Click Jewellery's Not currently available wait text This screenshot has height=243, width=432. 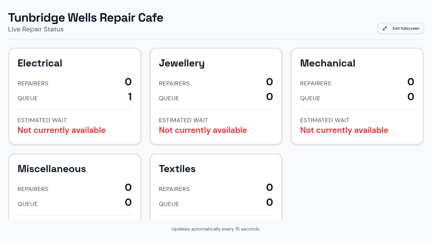pyautogui.click(x=203, y=130)
